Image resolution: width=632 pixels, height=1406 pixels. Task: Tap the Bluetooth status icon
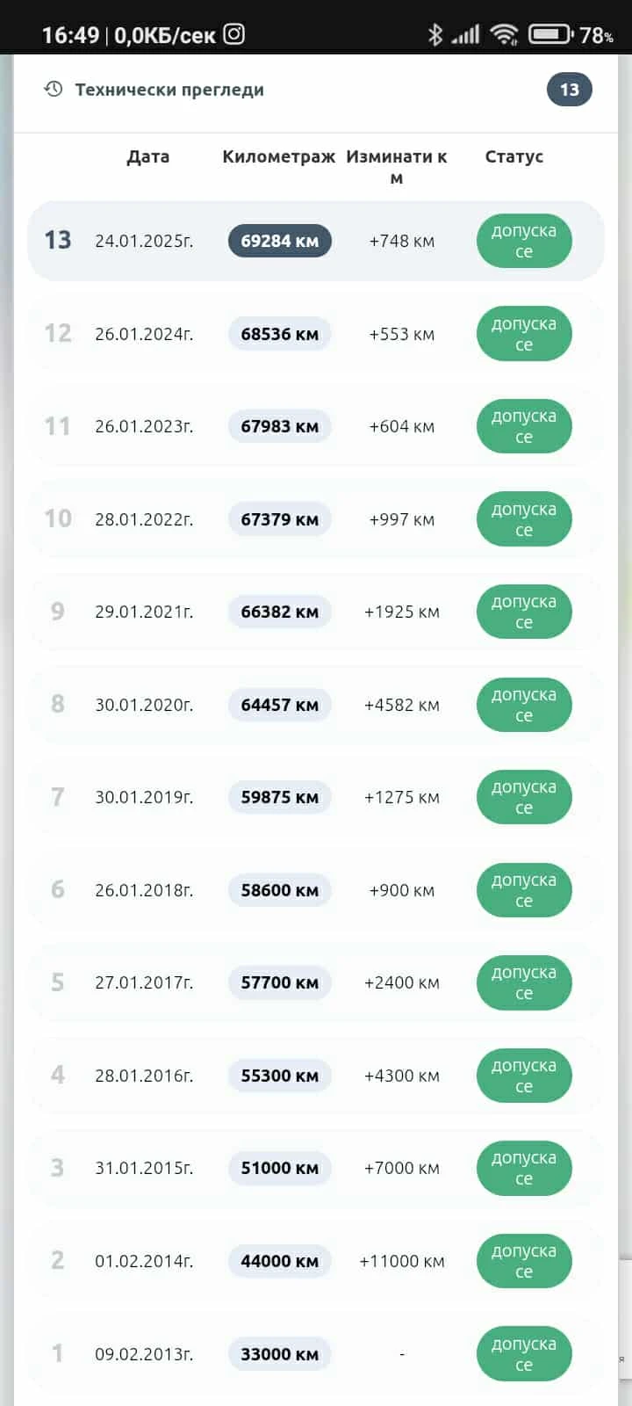pos(434,34)
